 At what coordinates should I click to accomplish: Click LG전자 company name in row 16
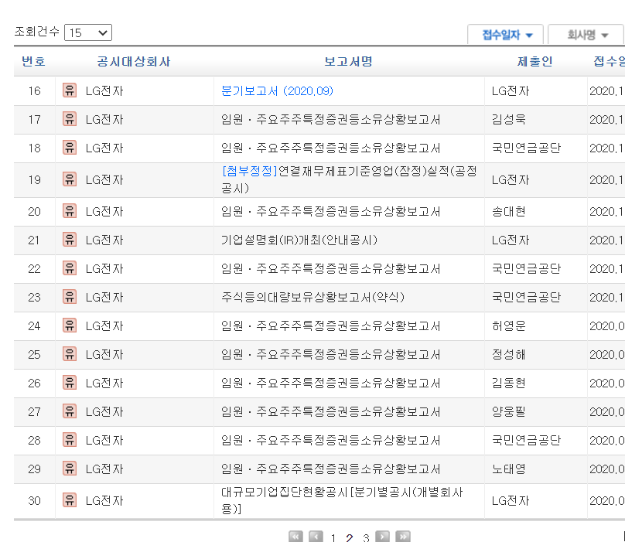(104, 91)
